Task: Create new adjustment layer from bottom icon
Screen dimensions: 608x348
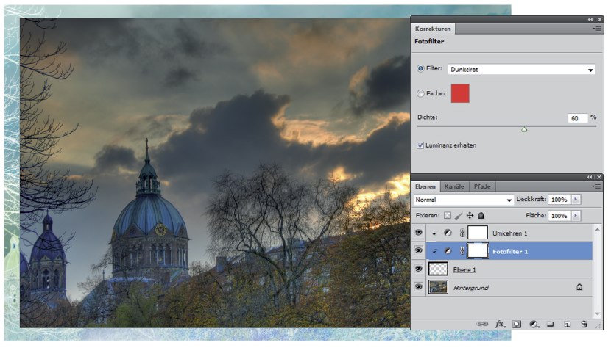Action: (534, 323)
